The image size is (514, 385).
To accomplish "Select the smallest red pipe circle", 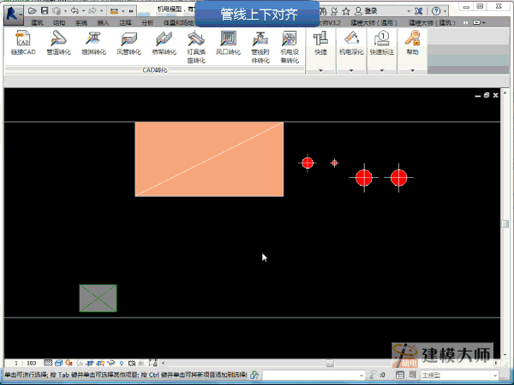I will (334, 163).
